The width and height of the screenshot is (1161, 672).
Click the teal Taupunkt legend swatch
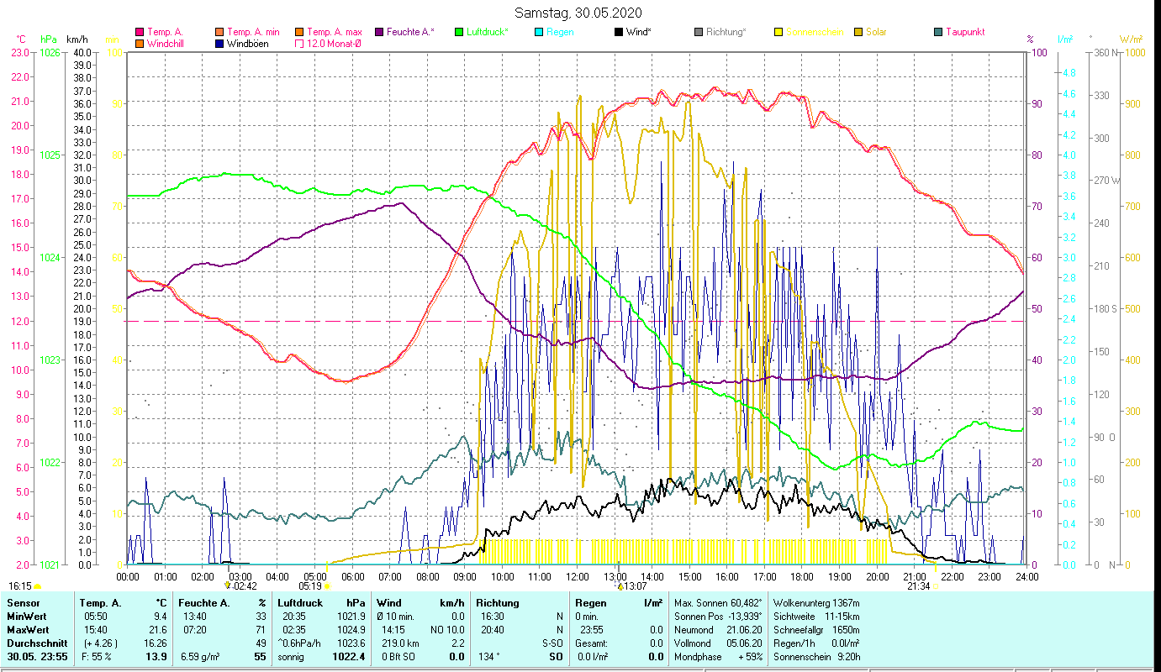937,33
